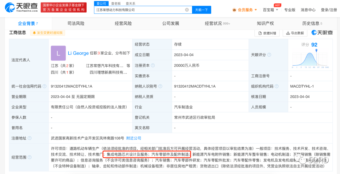Viewport: 340px width, 174px height.
Task: Click the 92 score value
Action: (x=314, y=45)
